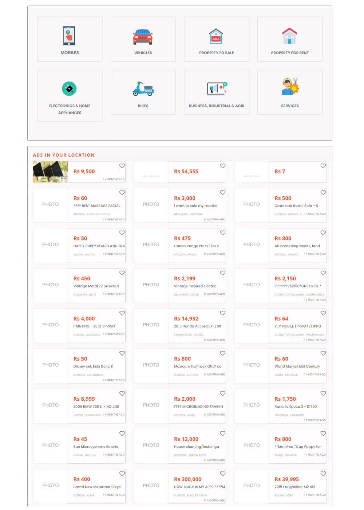Save the Crate and Barrel Sofa ad
This screenshot has width=364, height=510.
pyautogui.click(x=323, y=193)
